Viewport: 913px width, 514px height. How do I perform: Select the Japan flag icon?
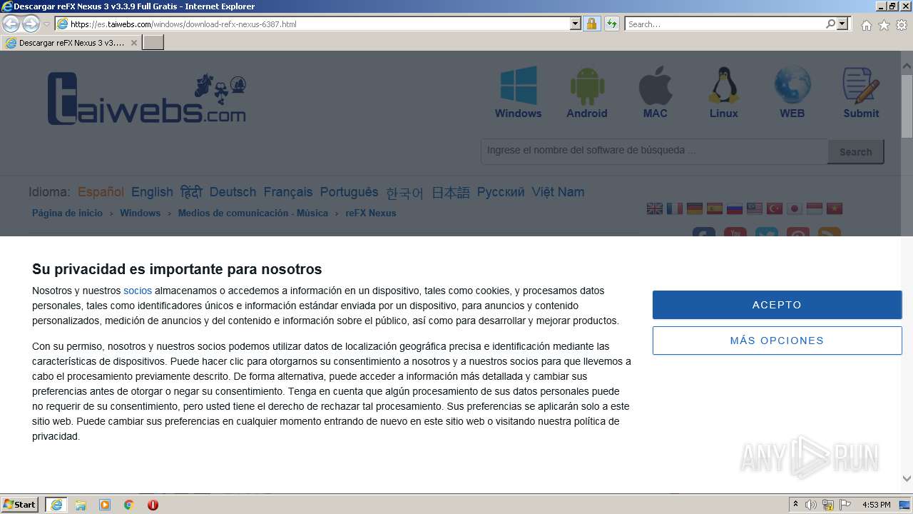(x=795, y=208)
